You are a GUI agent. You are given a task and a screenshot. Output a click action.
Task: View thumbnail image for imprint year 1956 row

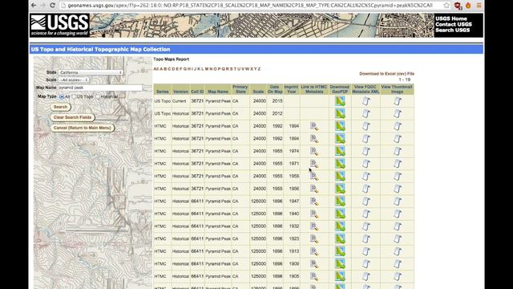[x=398, y=189]
